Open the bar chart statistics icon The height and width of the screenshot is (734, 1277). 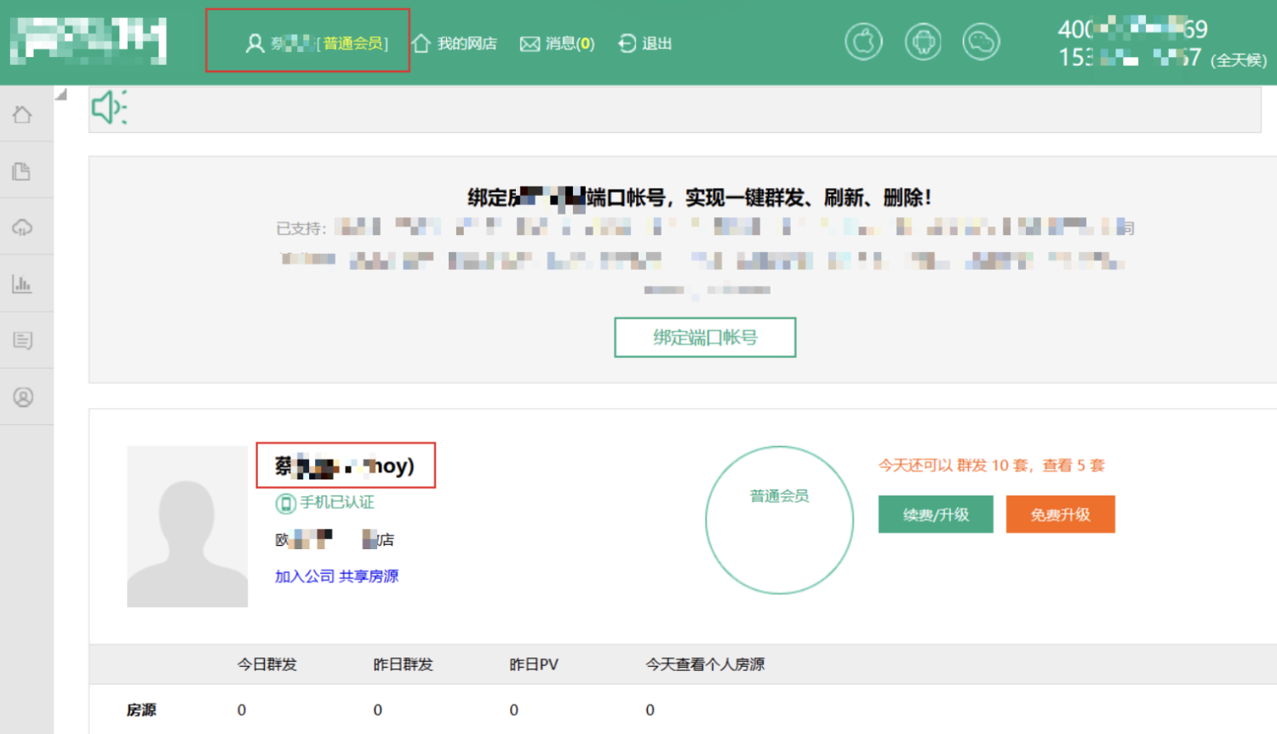[x=22, y=284]
